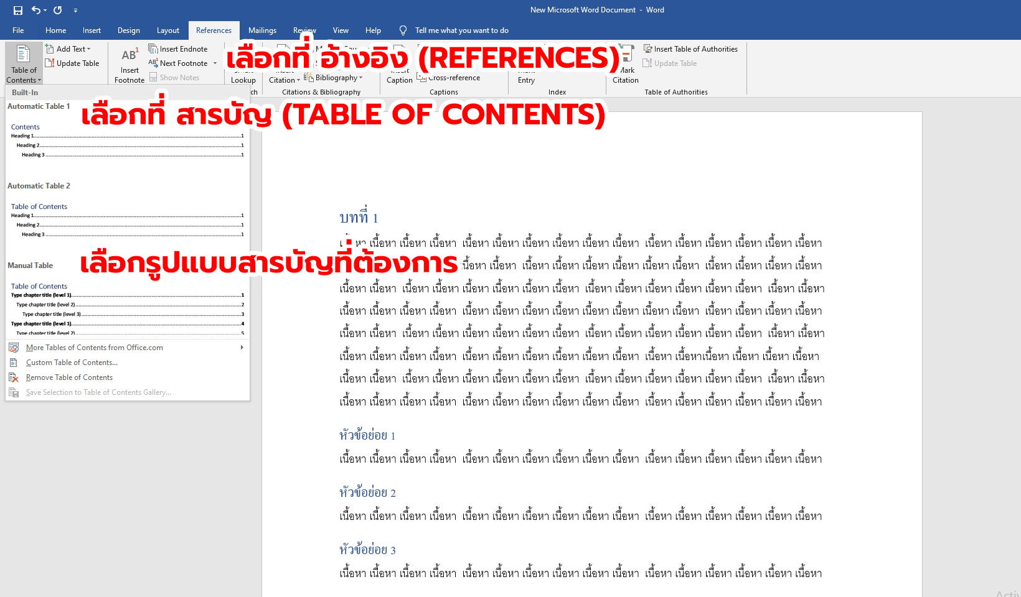Screen dimensions: 1021x597
Task: Open Customize Quick Access Toolbar arrow
Action: (x=75, y=11)
